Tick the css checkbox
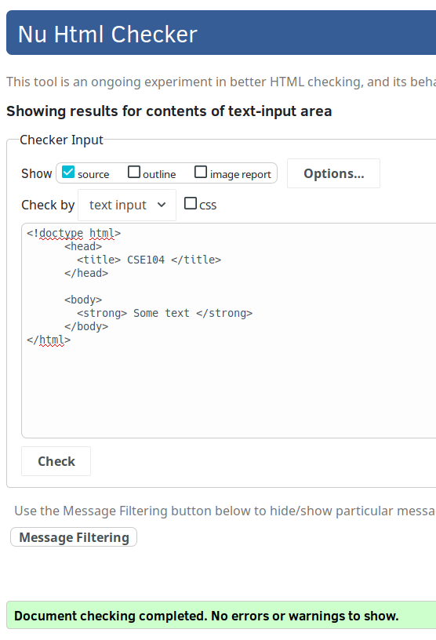The height and width of the screenshot is (640, 436). tap(191, 203)
